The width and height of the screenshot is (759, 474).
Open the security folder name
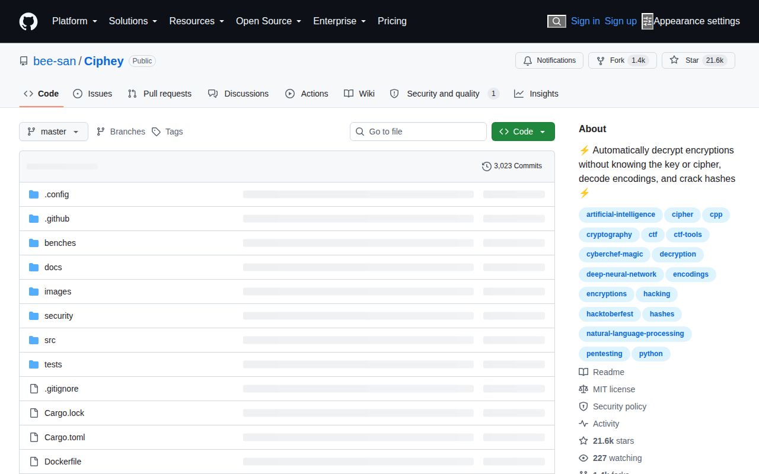[x=59, y=316]
